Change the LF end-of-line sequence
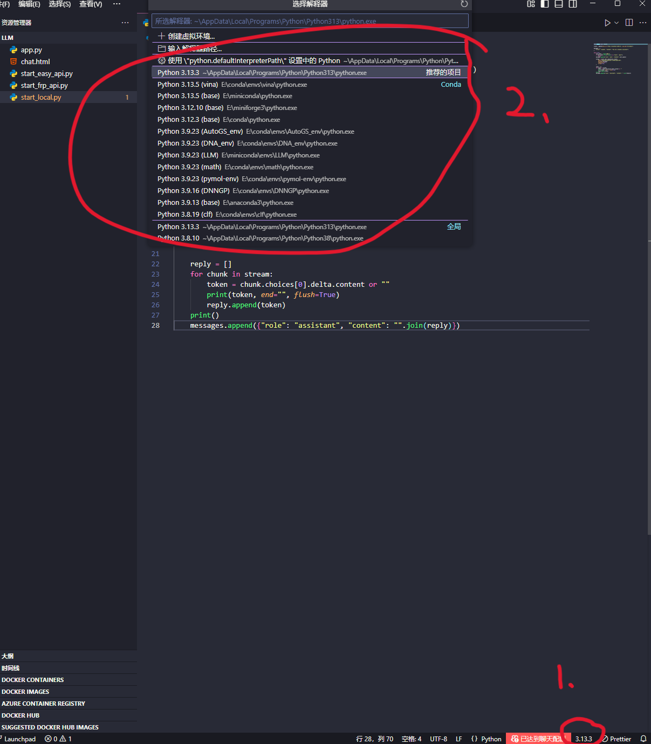 pos(459,739)
